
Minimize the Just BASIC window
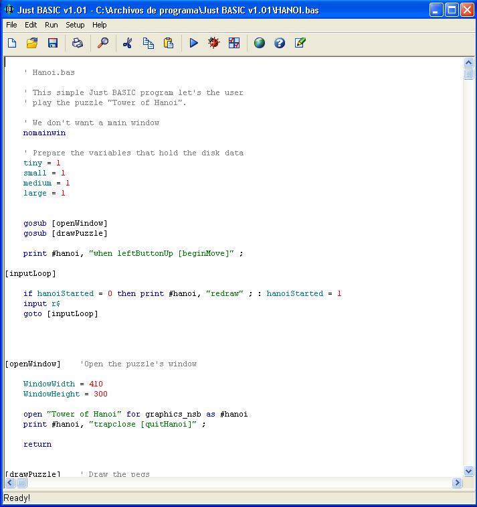tap(436, 9)
